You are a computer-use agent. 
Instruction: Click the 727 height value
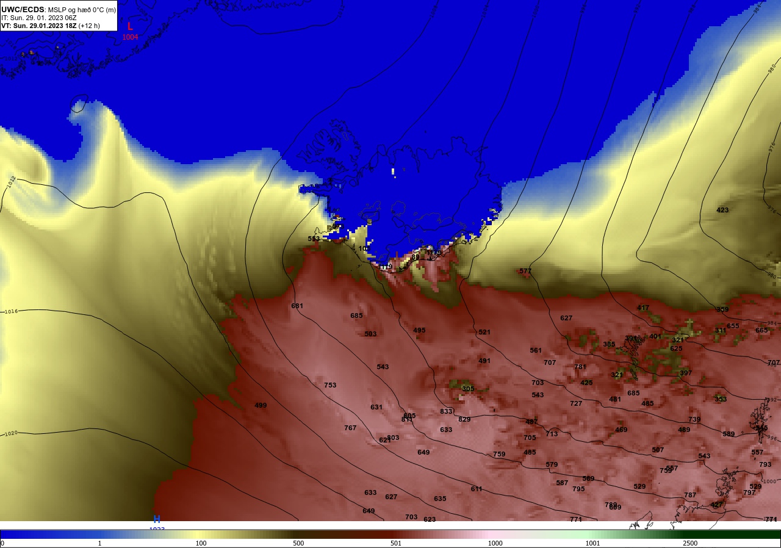tap(576, 403)
